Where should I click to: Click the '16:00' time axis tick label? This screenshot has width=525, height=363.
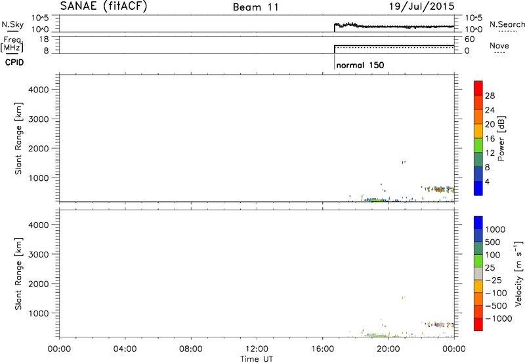322,349
